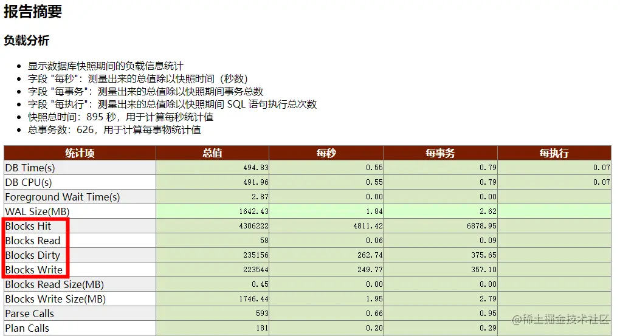Select the 统计项 column header

point(80,153)
